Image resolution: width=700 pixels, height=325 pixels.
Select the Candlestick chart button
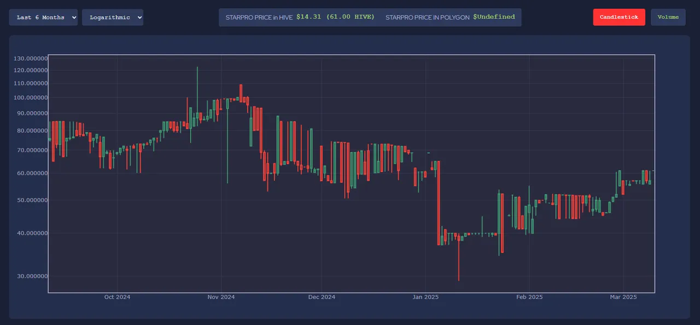(x=619, y=17)
